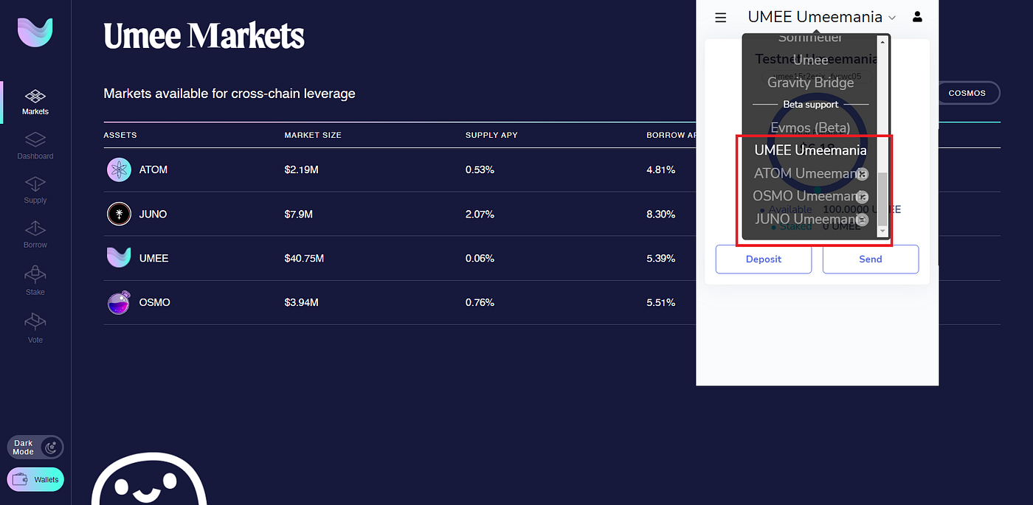Click OSMO market size $3.94M
This screenshot has width=1033, height=505.
pyautogui.click(x=301, y=302)
